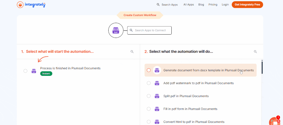Screen dimensions: 283x125
Task: Select radio for Convert html to pdf
Action: click(x=149, y=122)
